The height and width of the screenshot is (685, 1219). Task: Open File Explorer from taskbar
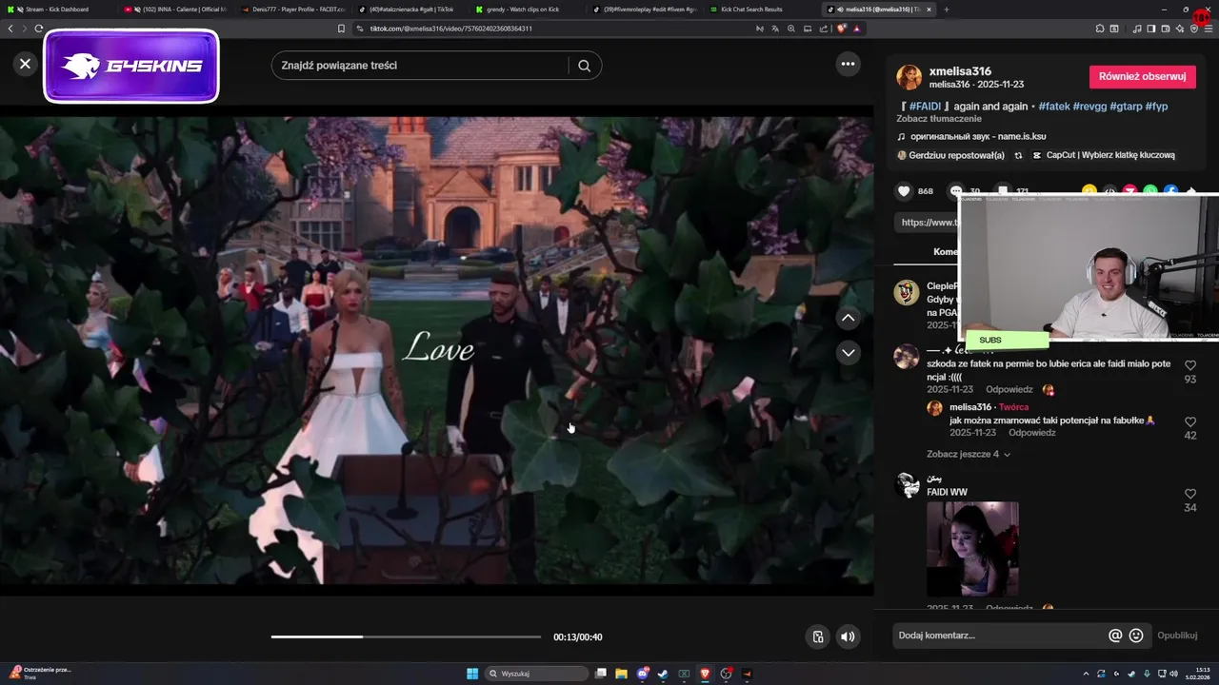point(621,674)
